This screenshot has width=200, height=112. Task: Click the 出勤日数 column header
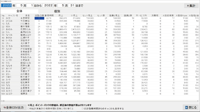click(x=39, y=16)
